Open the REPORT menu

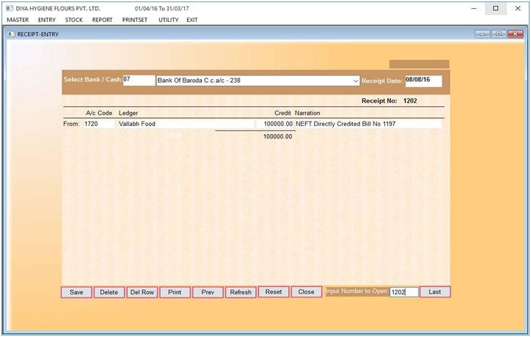pos(103,20)
